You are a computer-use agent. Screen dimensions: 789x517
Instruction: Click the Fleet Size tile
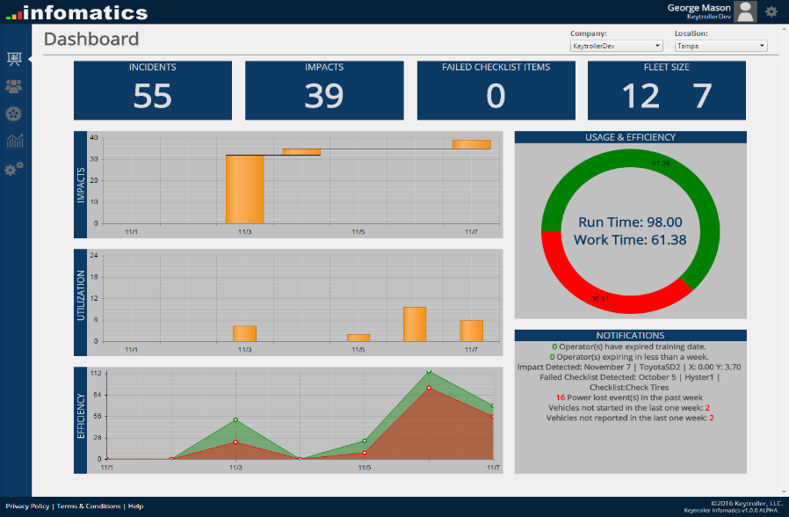click(666, 91)
